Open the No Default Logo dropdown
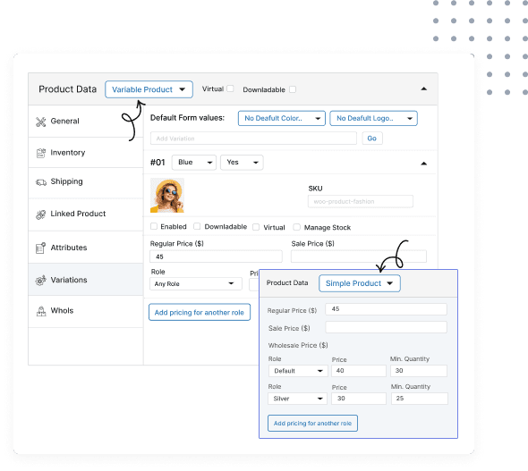This screenshot has width=528, height=471. click(x=373, y=118)
